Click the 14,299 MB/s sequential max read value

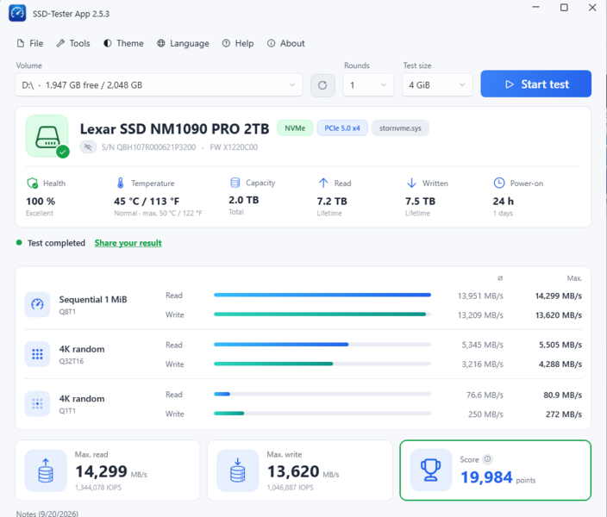pyautogui.click(x=558, y=296)
